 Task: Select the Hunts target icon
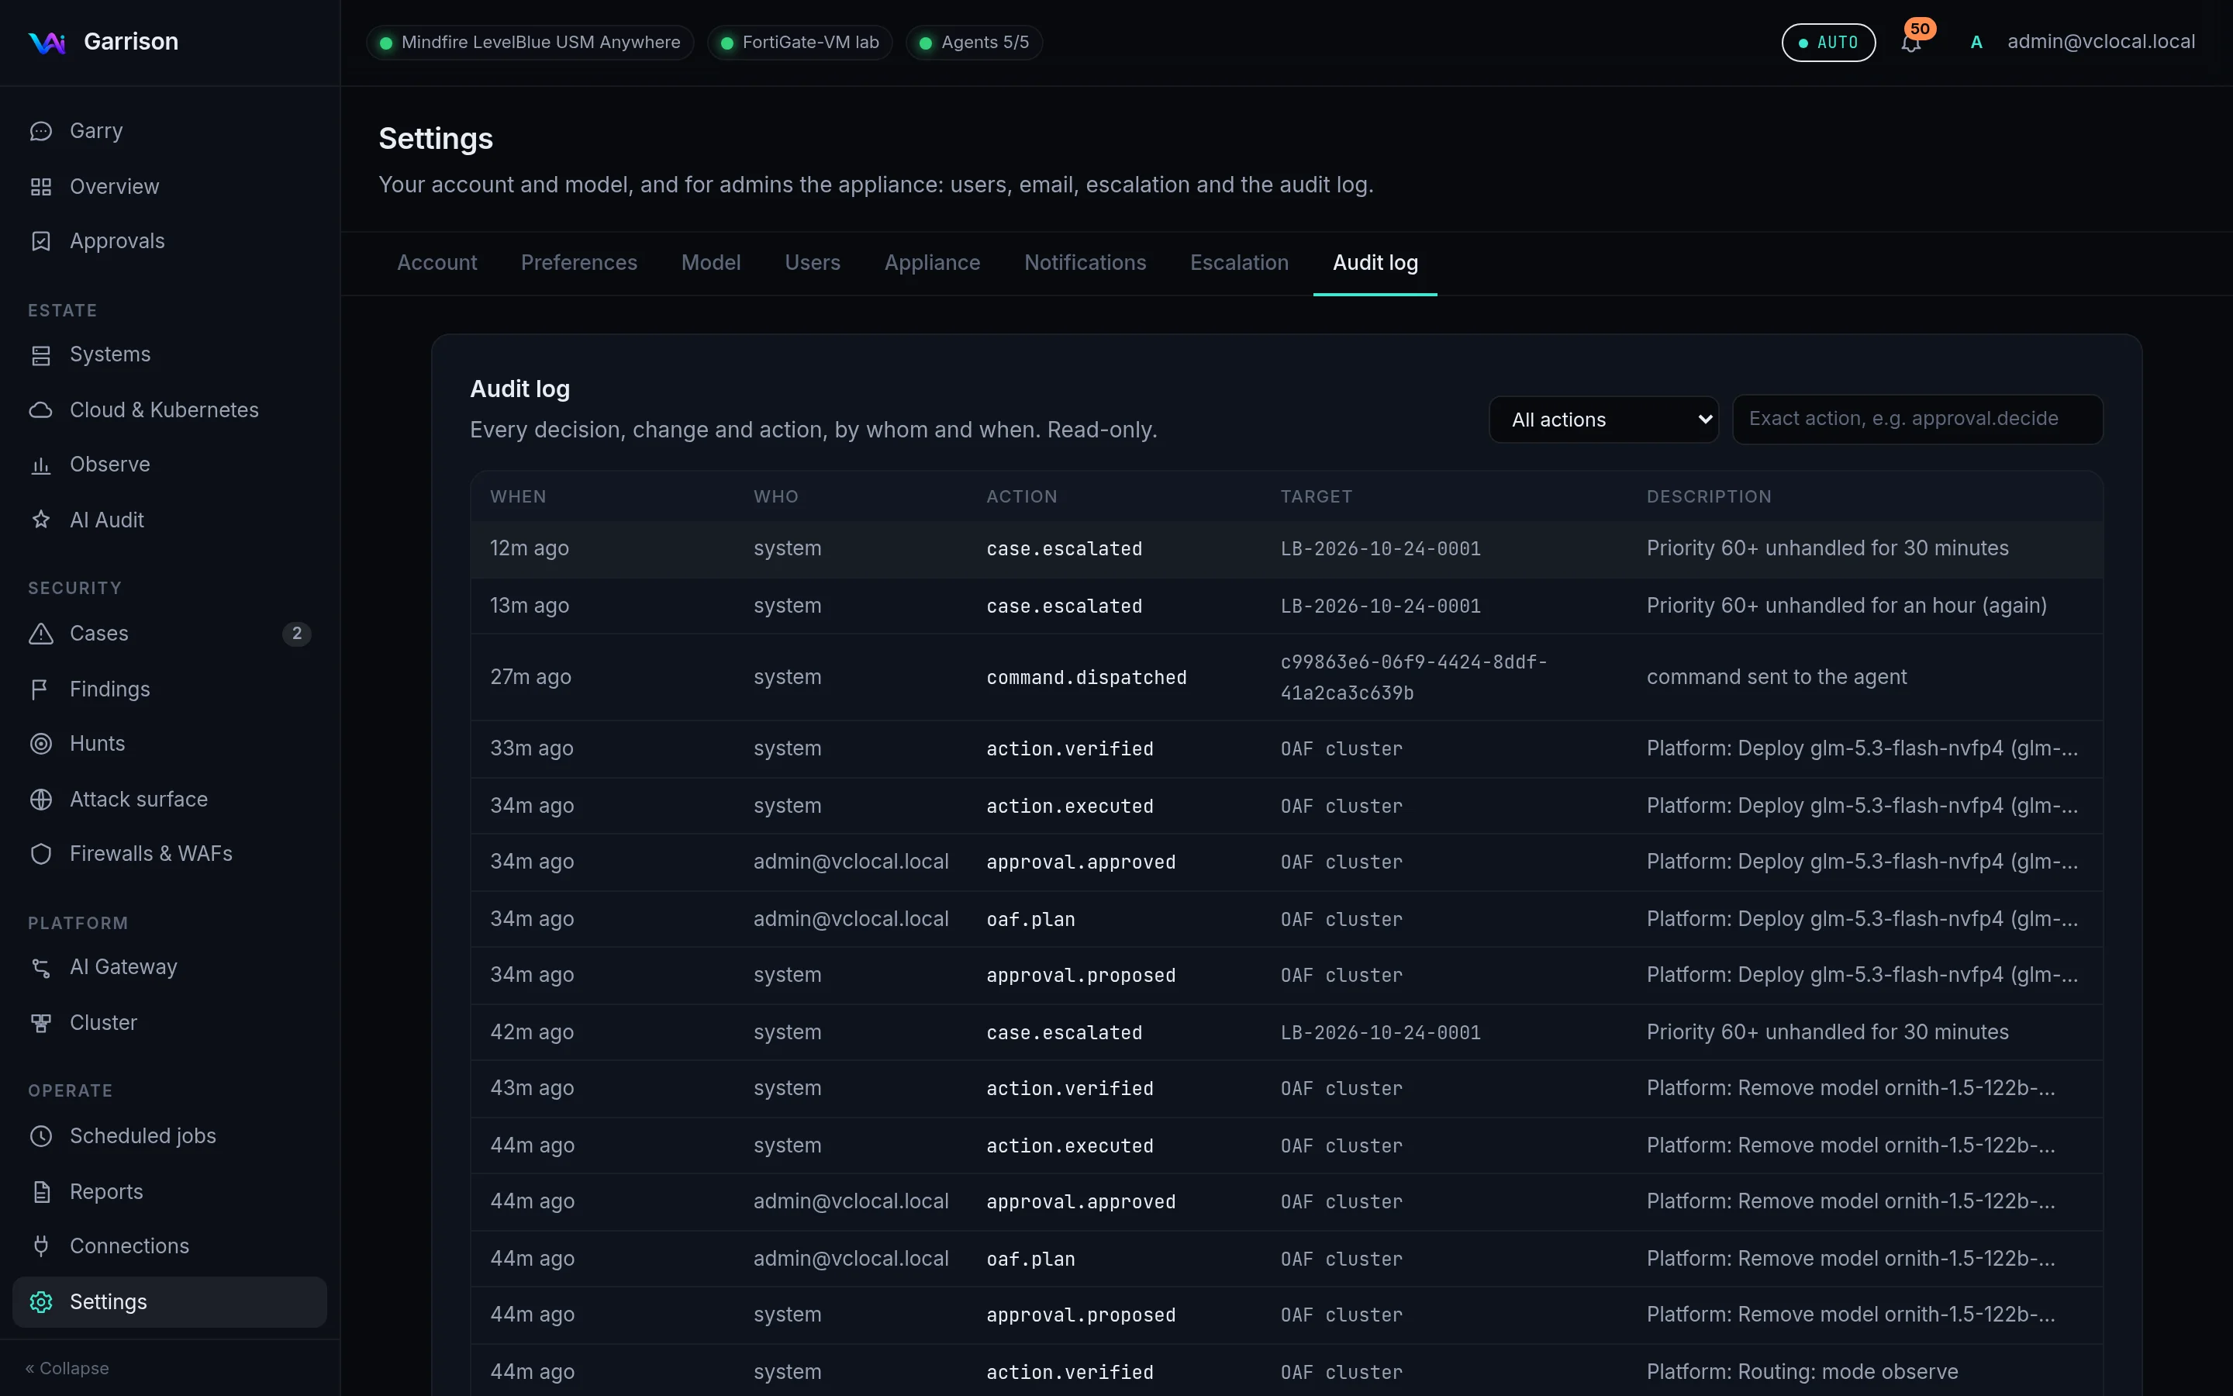[40, 743]
